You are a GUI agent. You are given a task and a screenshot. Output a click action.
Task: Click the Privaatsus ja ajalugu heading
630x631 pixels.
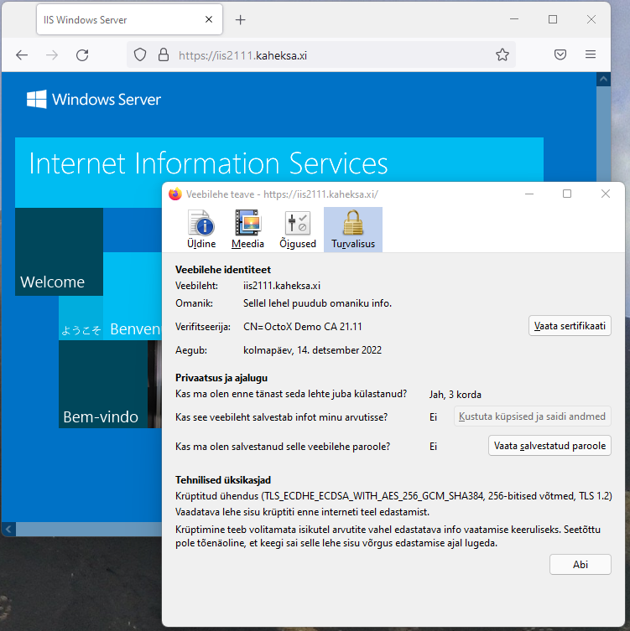click(x=221, y=378)
